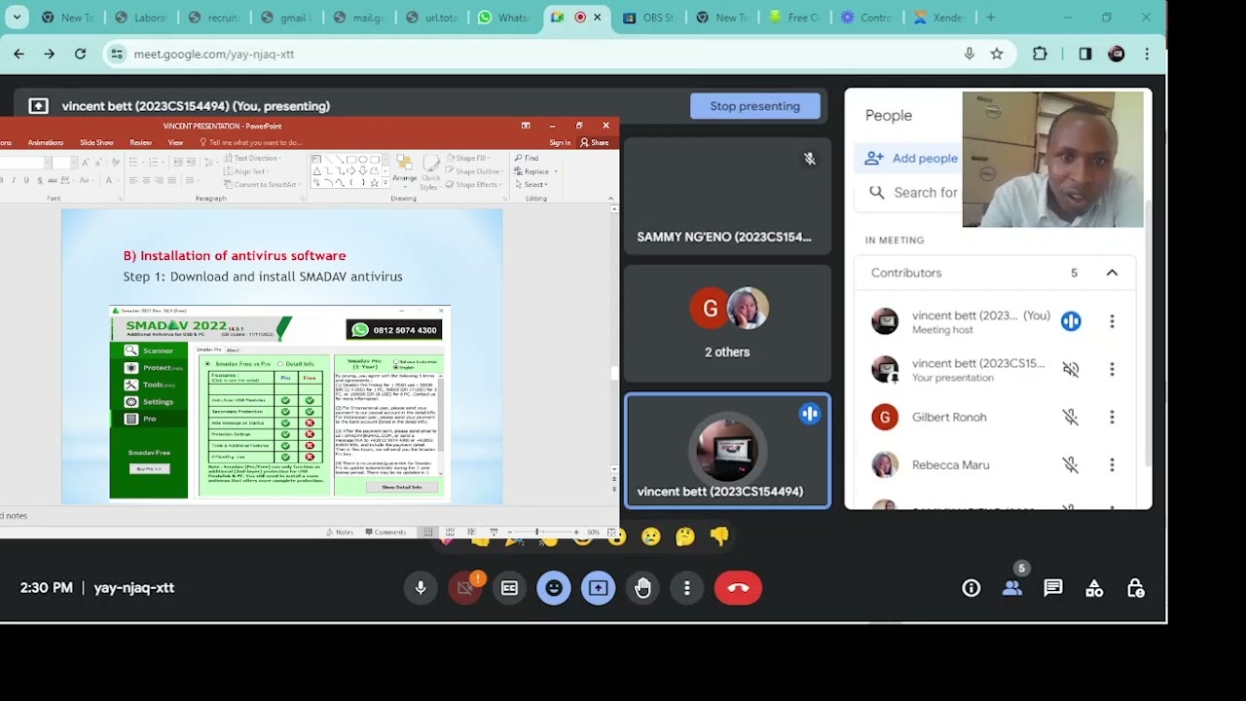Open more options for vincent bett's presentation
Image resolution: width=1246 pixels, height=701 pixels.
tap(1112, 370)
